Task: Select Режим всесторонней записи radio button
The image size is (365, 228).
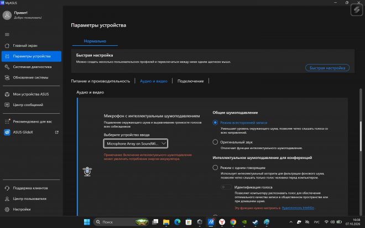Action: 215,123
